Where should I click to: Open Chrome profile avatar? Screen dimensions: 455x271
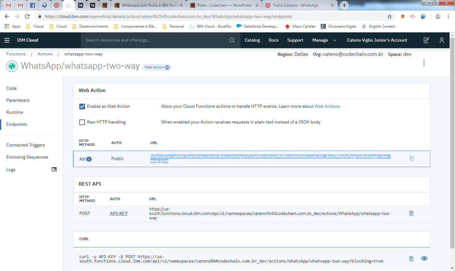438,16
